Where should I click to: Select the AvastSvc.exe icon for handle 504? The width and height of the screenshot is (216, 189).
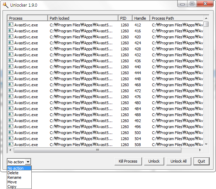pos(11,139)
